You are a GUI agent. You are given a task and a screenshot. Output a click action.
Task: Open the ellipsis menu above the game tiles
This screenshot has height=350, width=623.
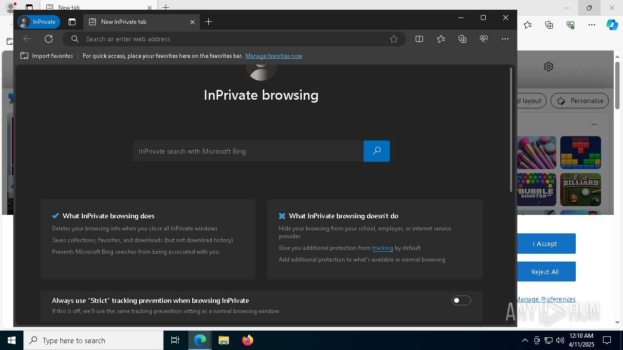594,124
